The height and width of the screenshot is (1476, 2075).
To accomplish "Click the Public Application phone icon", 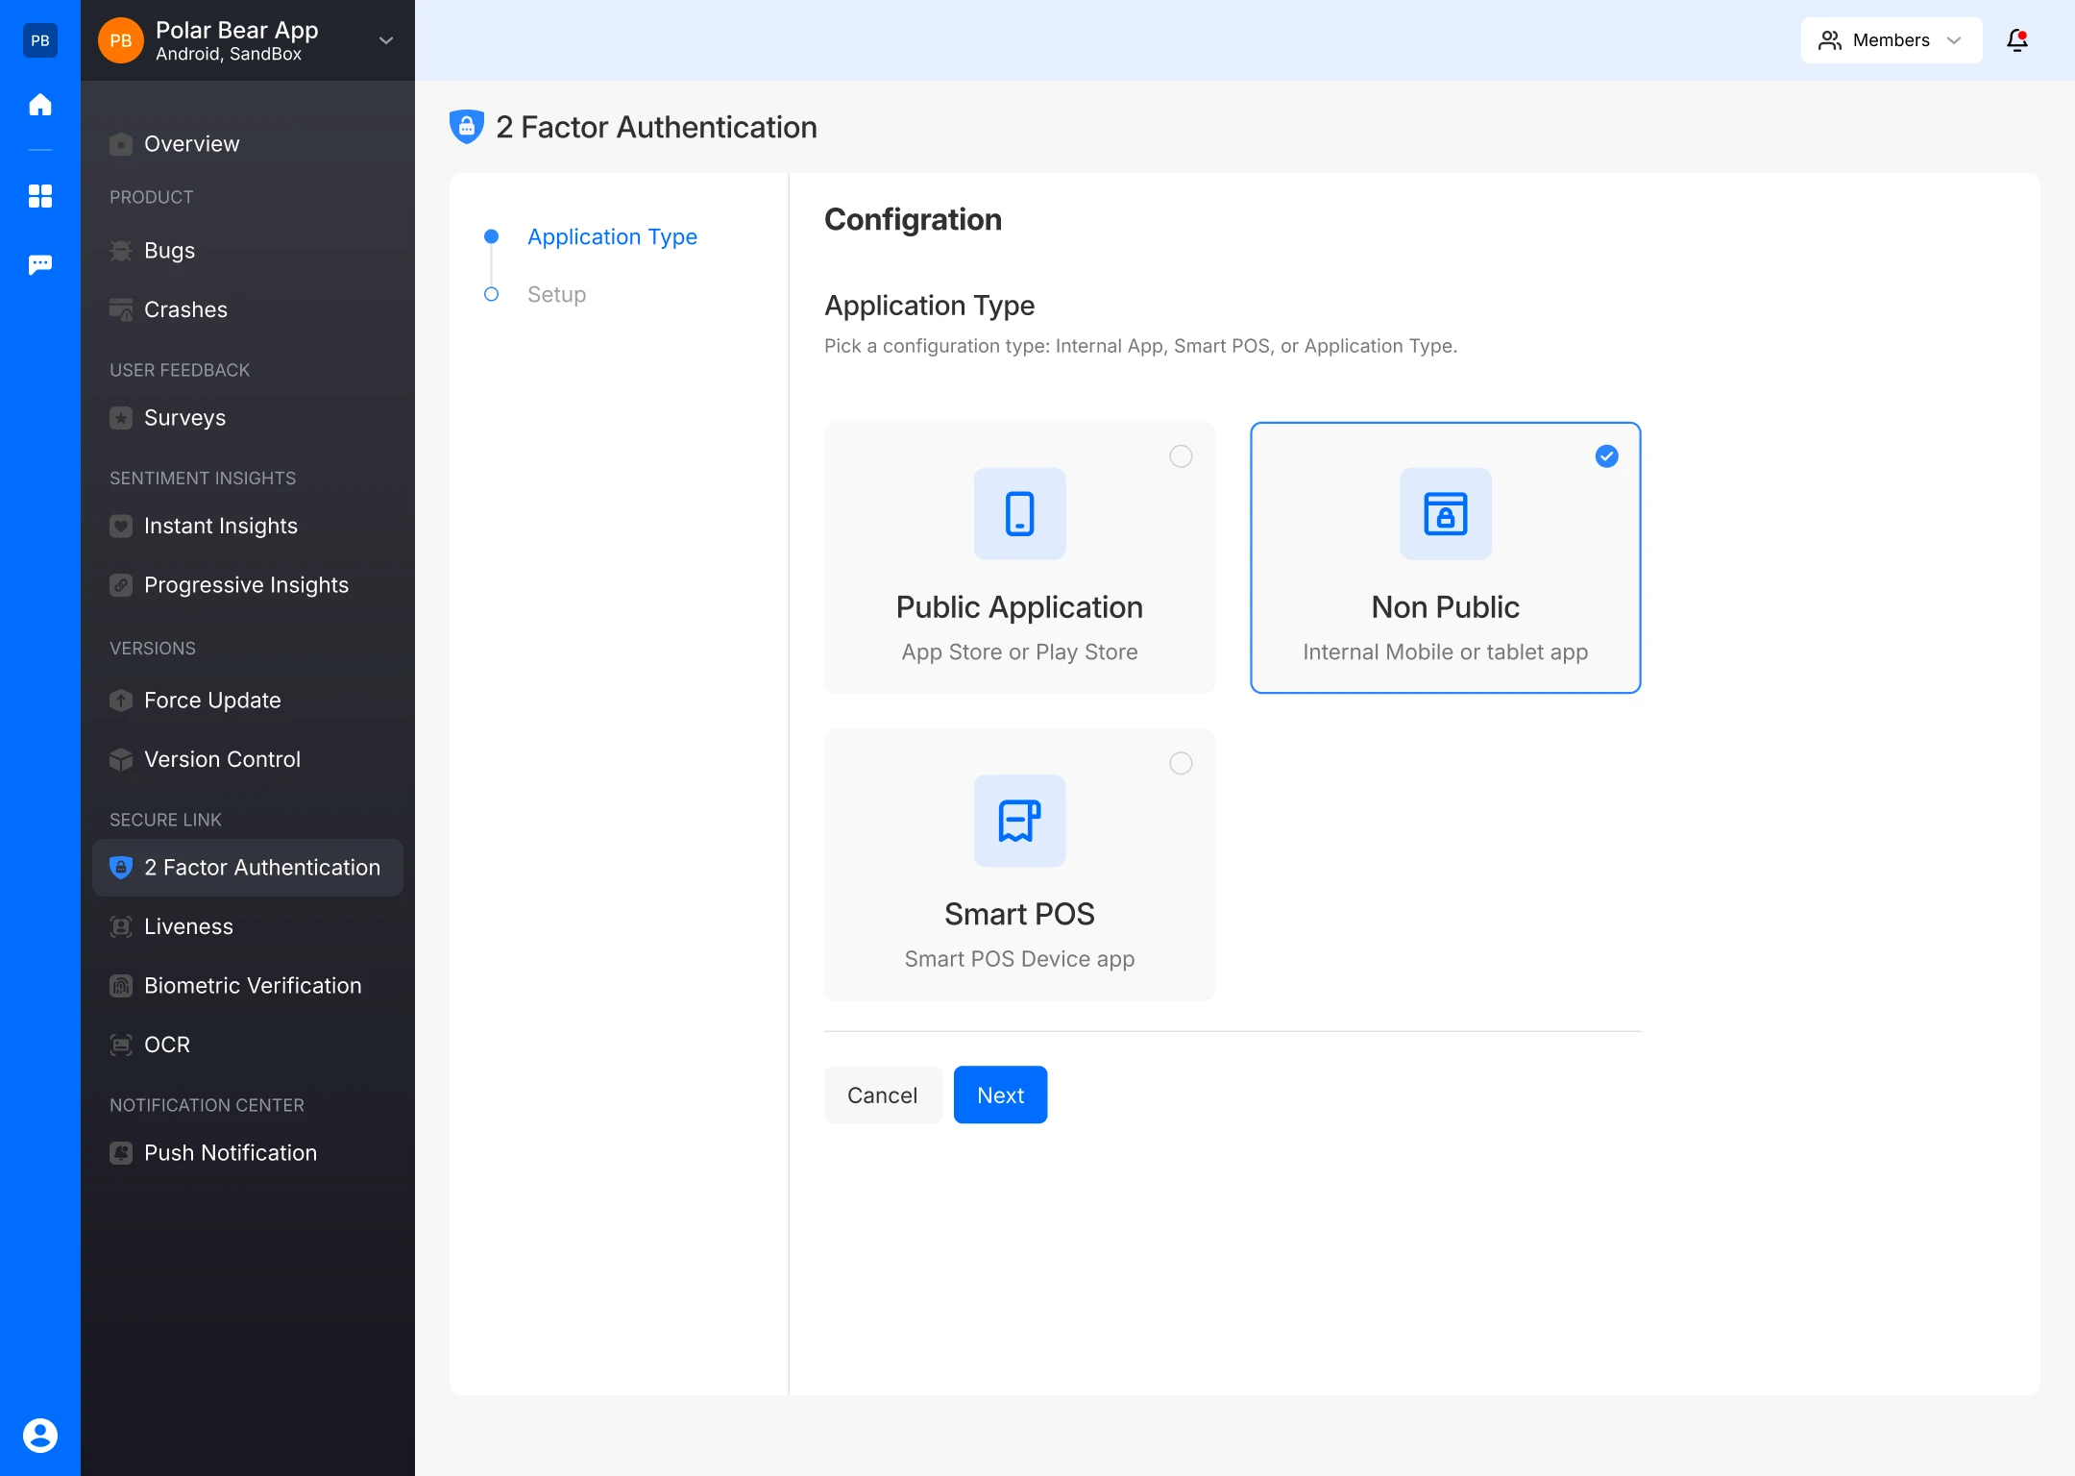I will click(1019, 514).
